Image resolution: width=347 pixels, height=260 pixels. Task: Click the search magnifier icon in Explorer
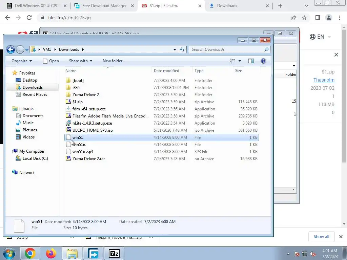pyautogui.click(x=266, y=49)
